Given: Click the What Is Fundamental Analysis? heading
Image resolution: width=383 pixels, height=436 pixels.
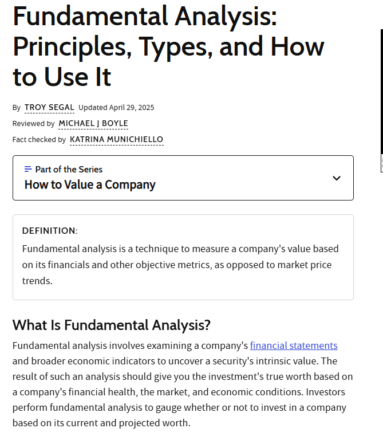Looking at the screenshot, I should tap(112, 325).
